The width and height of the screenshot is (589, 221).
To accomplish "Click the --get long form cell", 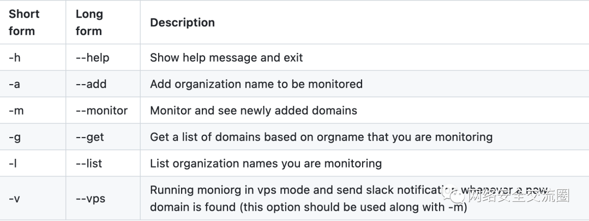I will [x=89, y=137].
